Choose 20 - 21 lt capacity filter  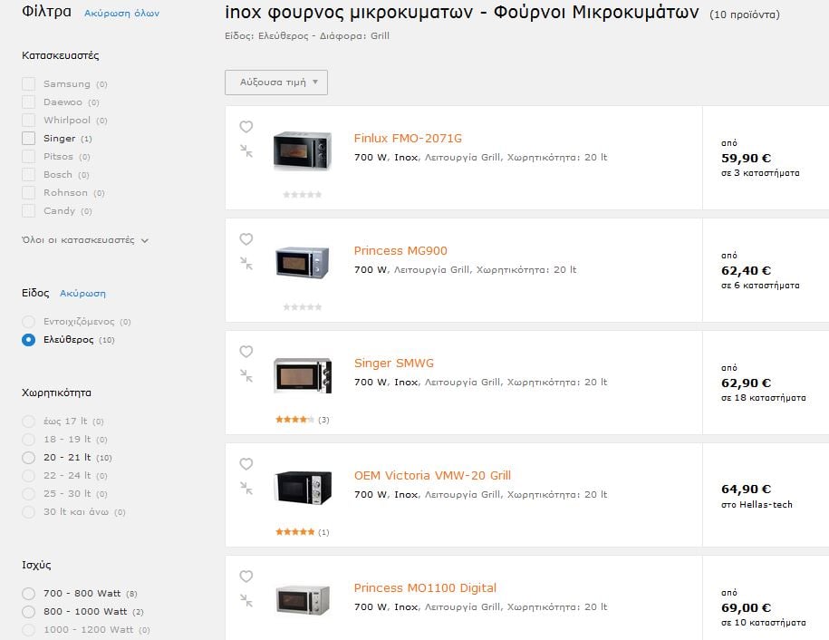29,458
